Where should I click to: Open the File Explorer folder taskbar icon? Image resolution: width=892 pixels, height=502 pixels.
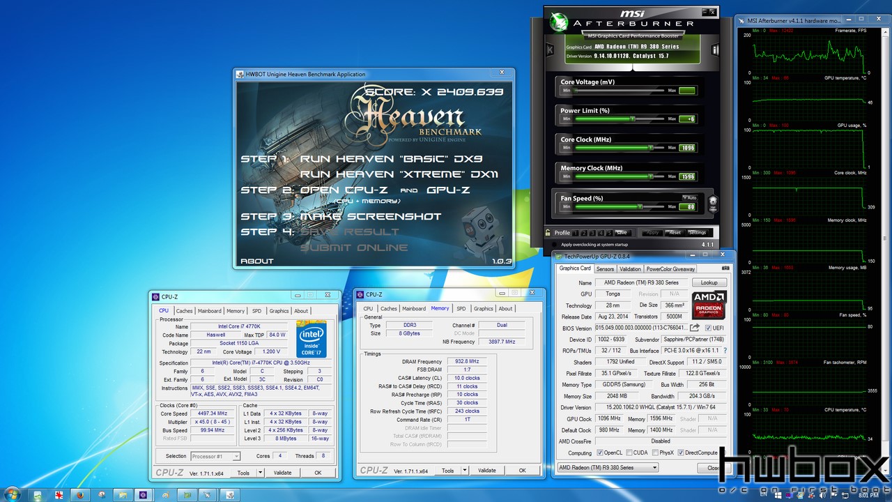tap(123, 495)
